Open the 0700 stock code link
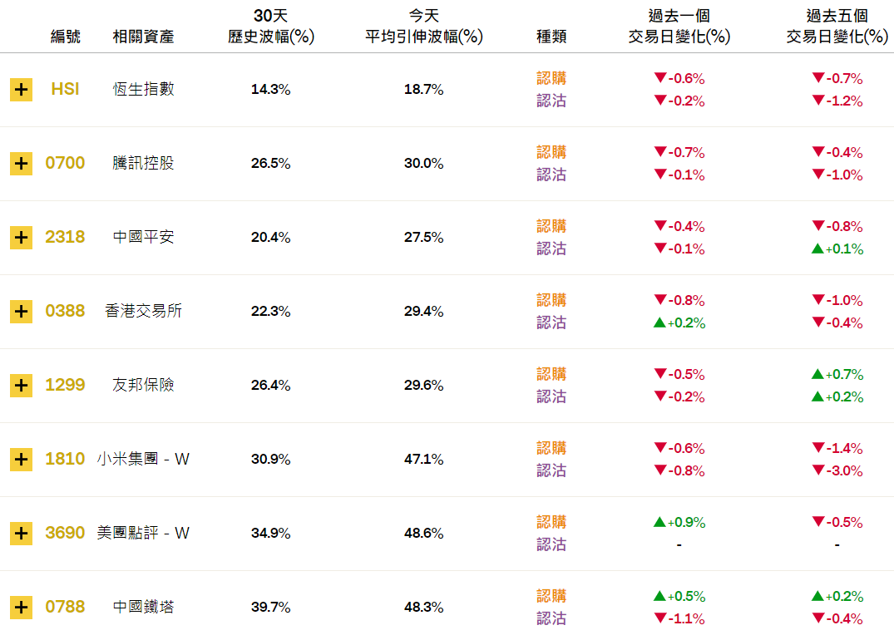This screenshot has width=894, height=640. click(x=65, y=163)
